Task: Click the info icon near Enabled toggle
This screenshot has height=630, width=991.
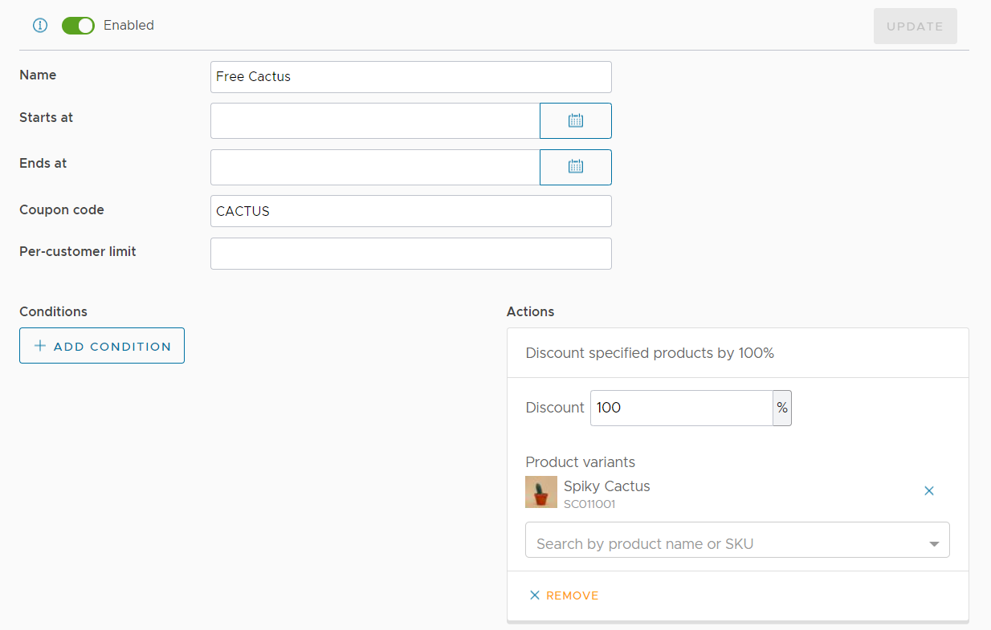Action: [x=39, y=25]
